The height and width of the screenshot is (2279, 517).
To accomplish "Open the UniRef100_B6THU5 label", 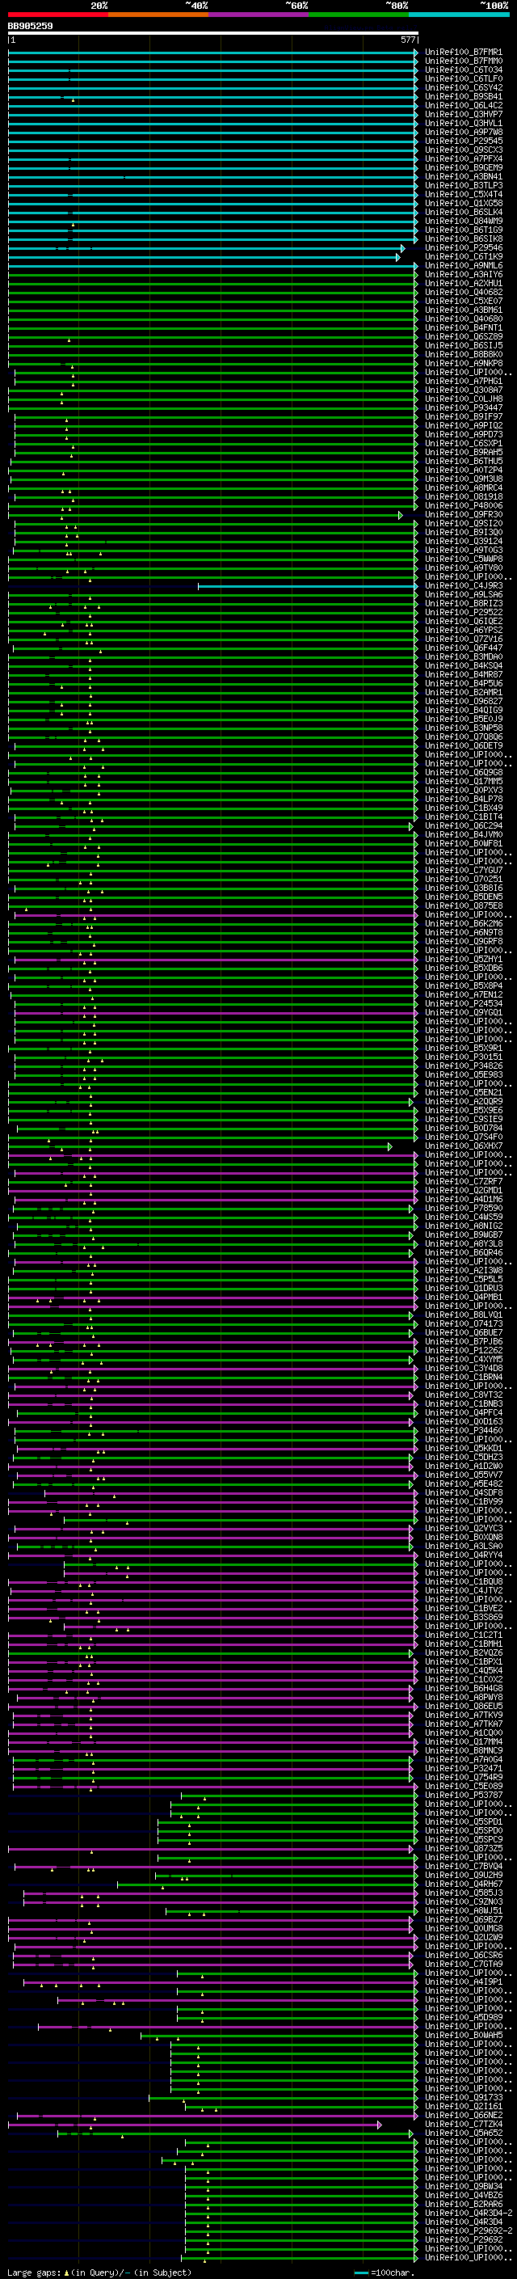I will (x=463, y=461).
